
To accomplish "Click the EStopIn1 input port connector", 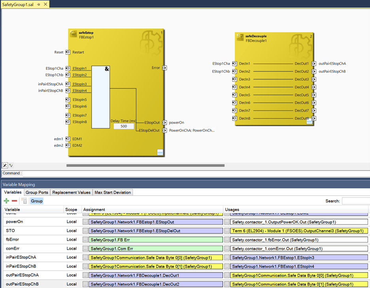I will [68, 68].
